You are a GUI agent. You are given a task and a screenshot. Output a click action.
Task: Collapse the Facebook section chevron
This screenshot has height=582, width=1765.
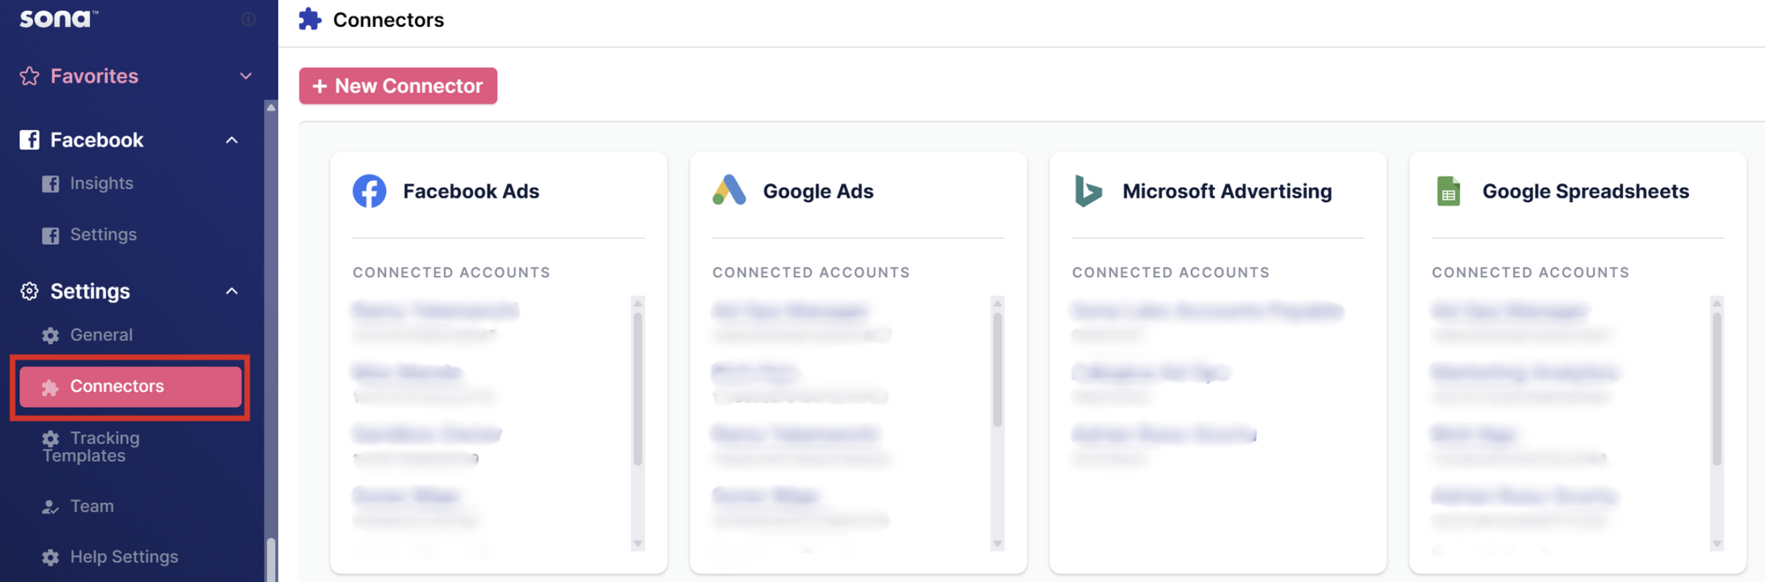point(232,140)
